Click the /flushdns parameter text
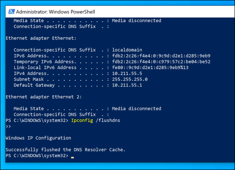 [x=108, y=120]
